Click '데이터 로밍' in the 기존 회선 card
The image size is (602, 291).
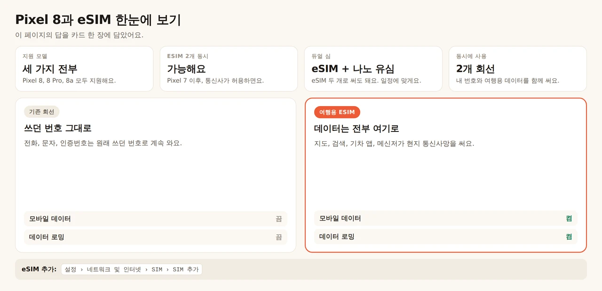click(47, 237)
